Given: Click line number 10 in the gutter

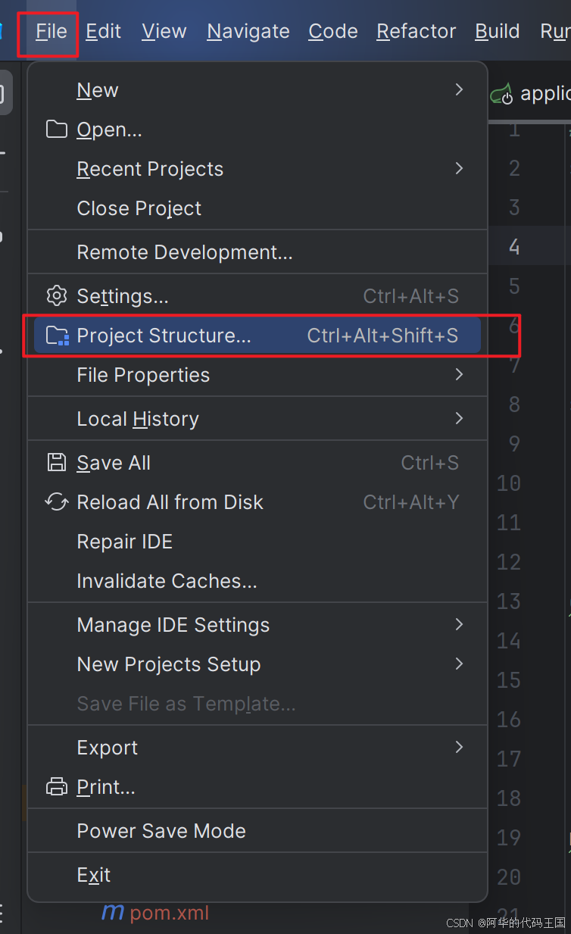Looking at the screenshot, I should (x=508, y=483).
